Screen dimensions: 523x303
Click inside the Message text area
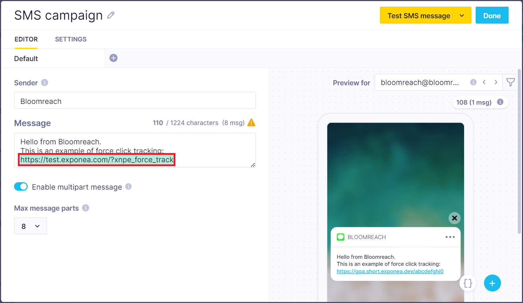(x=135, y=150)
